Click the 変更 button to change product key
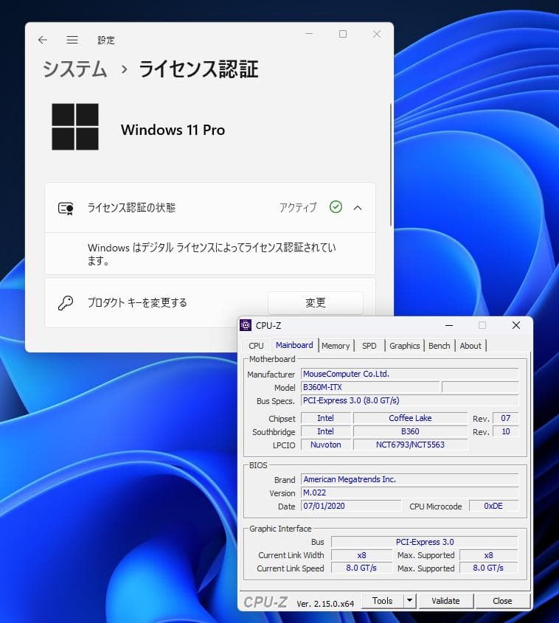The height and width of the screenshot is (623, 559). pos(316,303)
